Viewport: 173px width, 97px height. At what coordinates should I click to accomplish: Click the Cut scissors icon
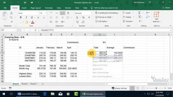[11, 13]
